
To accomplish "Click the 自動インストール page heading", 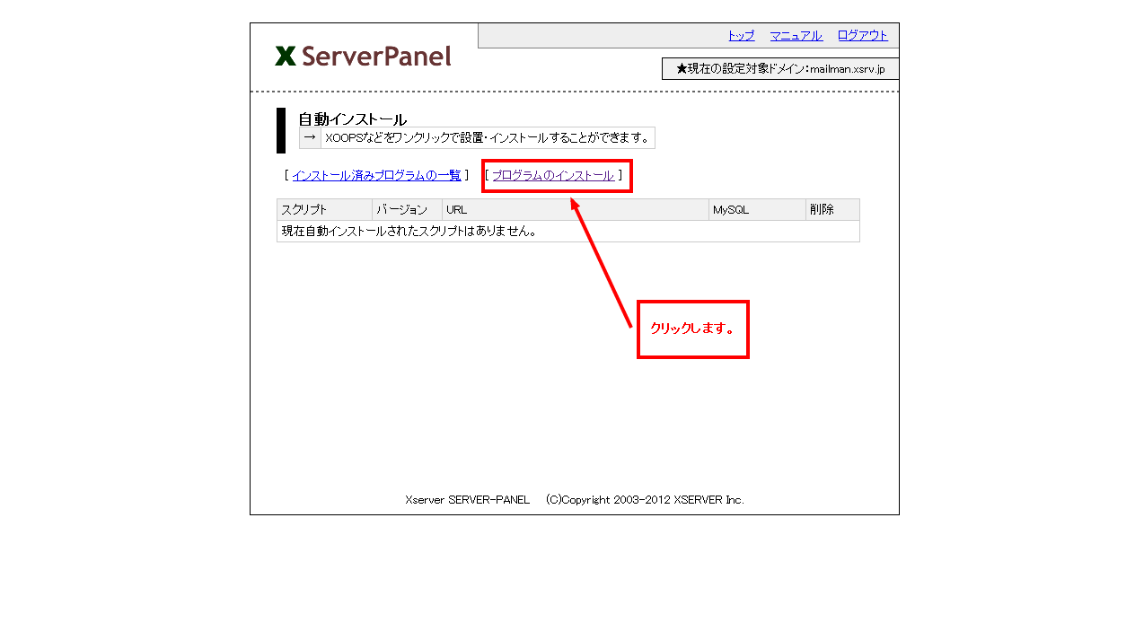I will (352, 118).
